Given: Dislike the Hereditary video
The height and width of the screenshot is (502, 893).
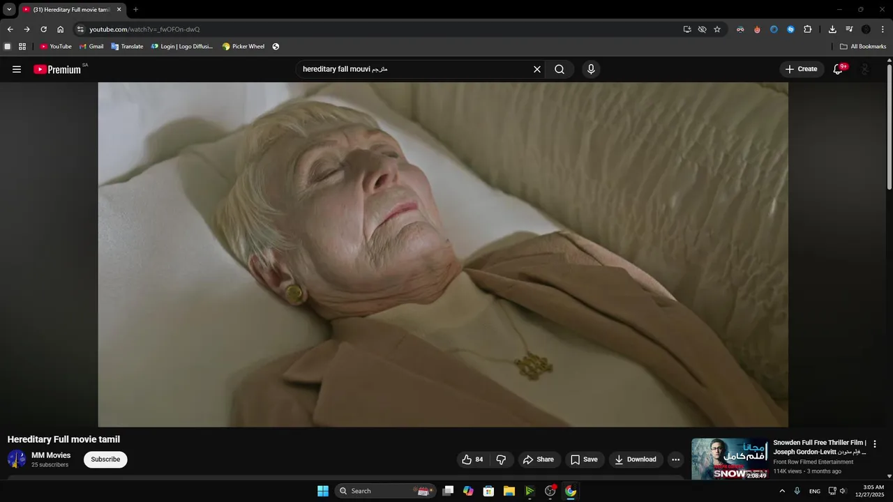Looking at the screenshot, I should [501, 459].
